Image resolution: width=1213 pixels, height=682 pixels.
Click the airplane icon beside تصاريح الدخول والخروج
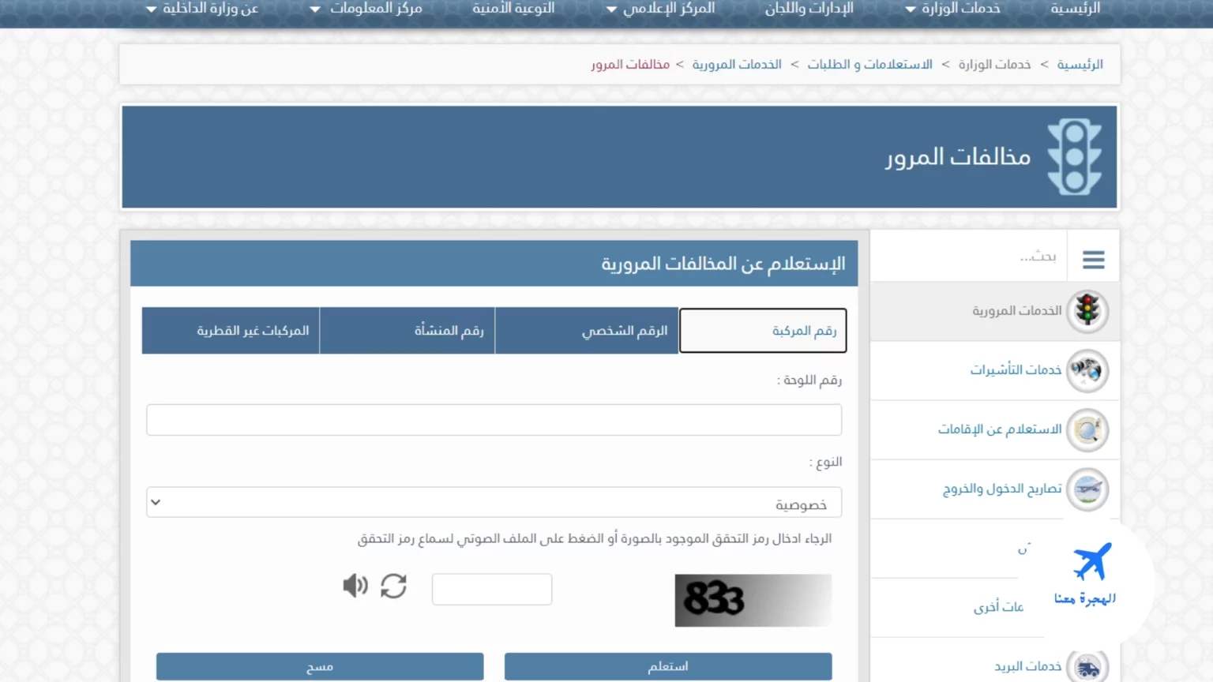pos(1087,489)
